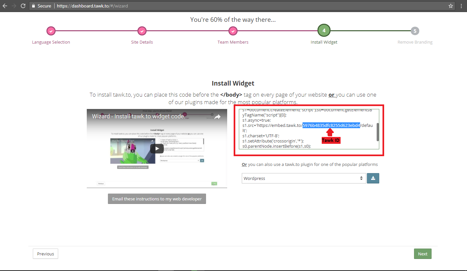Open video title Wizard - Install tawk.to widget code
This screenshot has width=467, height=271.
[139, 116]
